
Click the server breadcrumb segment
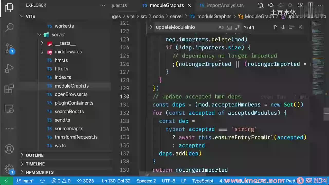pyautogui.click(x=177, y=16)
